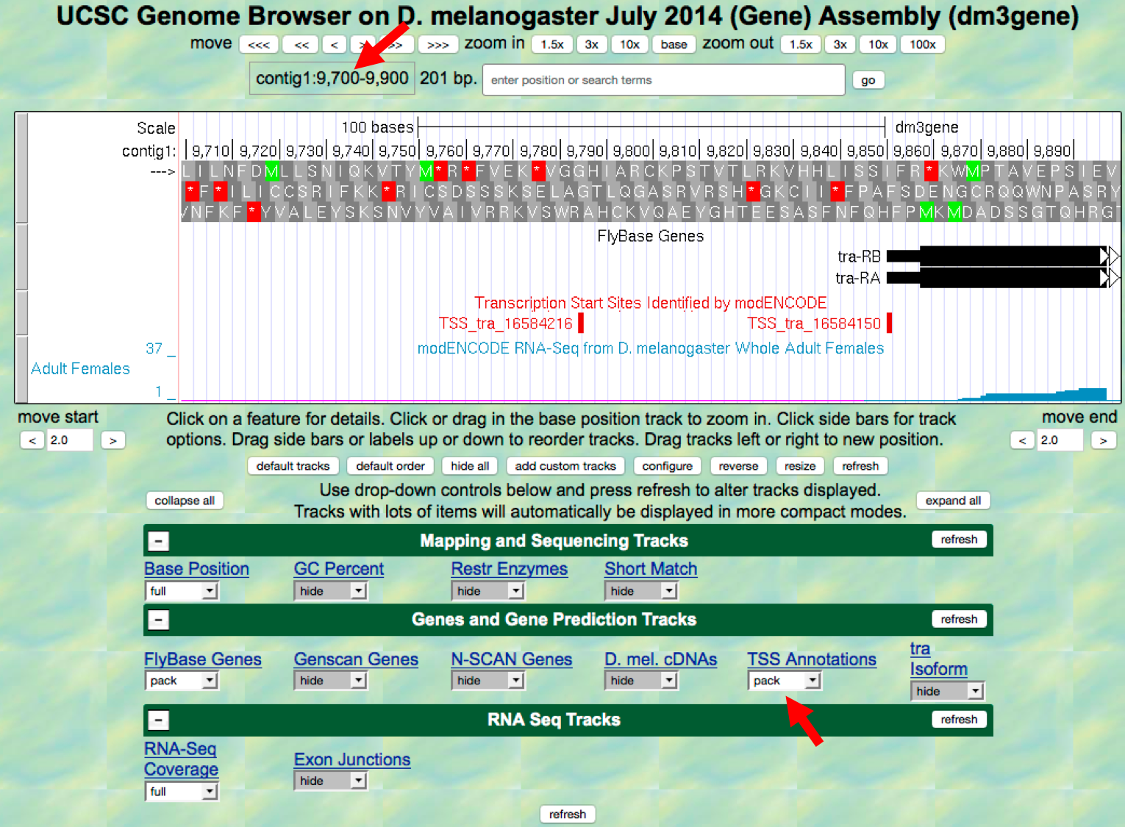Increase move end with > button
This screenshot has width=1125, height=827.
(x=1103, y=440)
